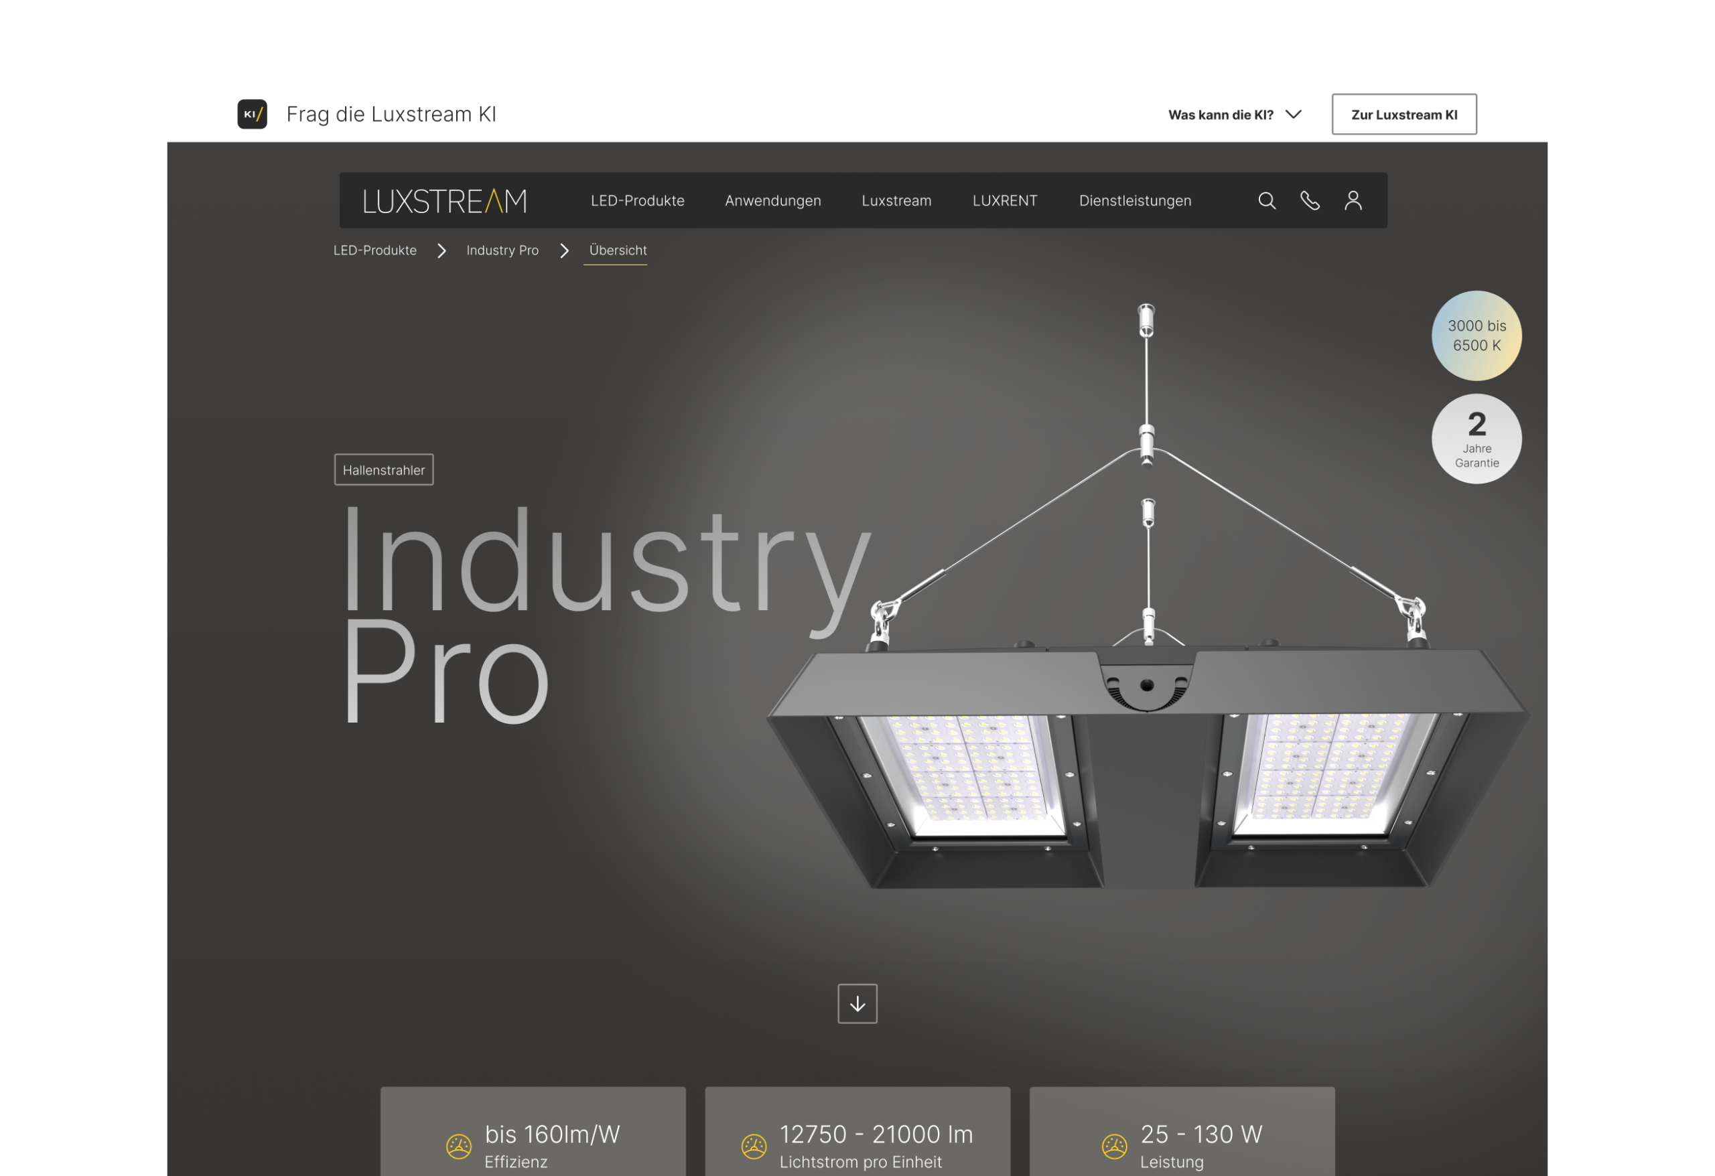This screenshot has height=1176, width=1715.
Task: Click the Effizienz gauge icon
Action: point(459,1147)
